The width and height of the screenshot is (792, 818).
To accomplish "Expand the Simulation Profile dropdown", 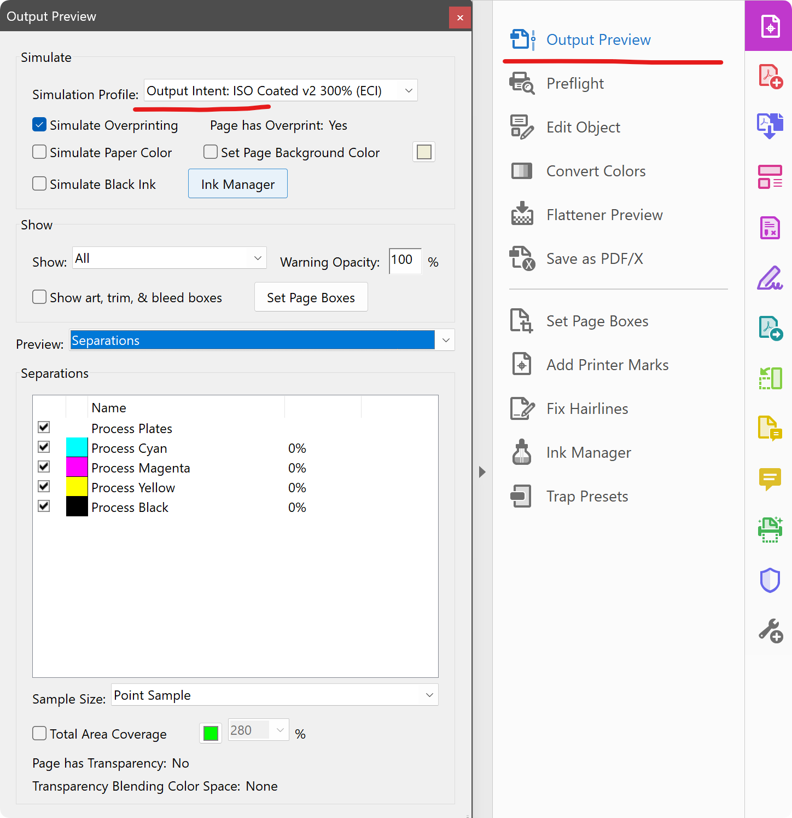I will (408, 91).
